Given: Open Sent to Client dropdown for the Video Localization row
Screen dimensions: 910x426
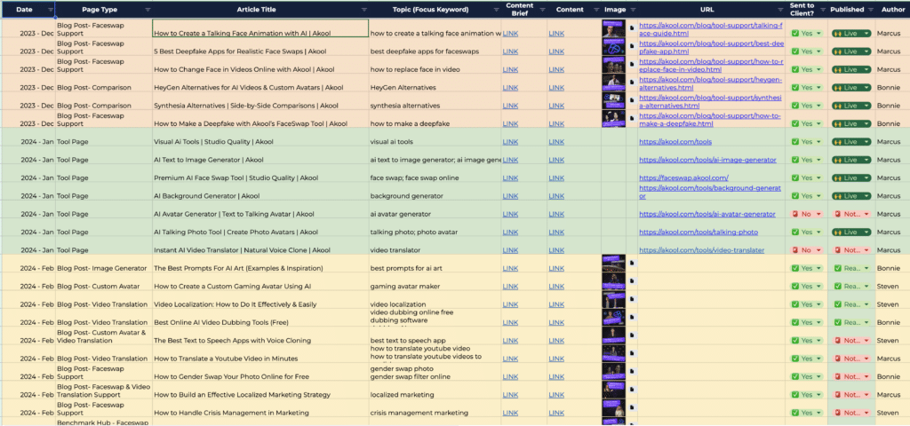Looking at the screenshot, I should point(806,304).
